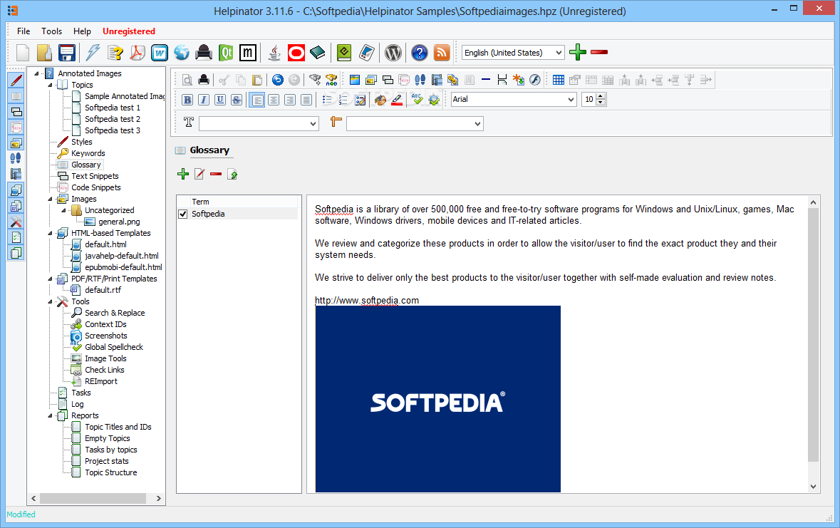Edit the glossary term with the pencil icon
This screenshot has height=528, width=840.
coord(199,174)
